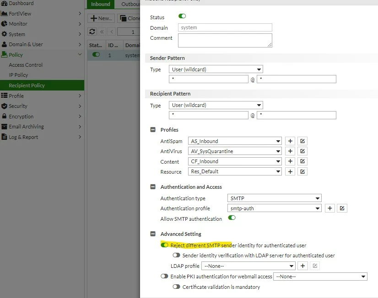Click the Security shield icon
The height and width of the screenshot is (298, 378).
point(4,106)
